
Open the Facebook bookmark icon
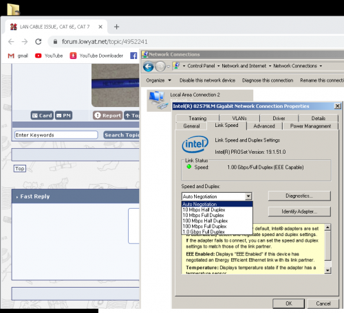click(x=133, y=56)
